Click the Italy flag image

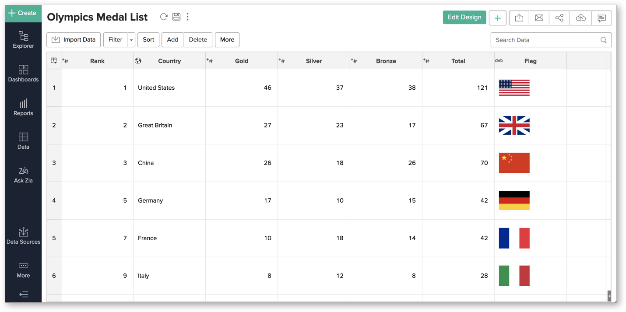pos(514,276)
